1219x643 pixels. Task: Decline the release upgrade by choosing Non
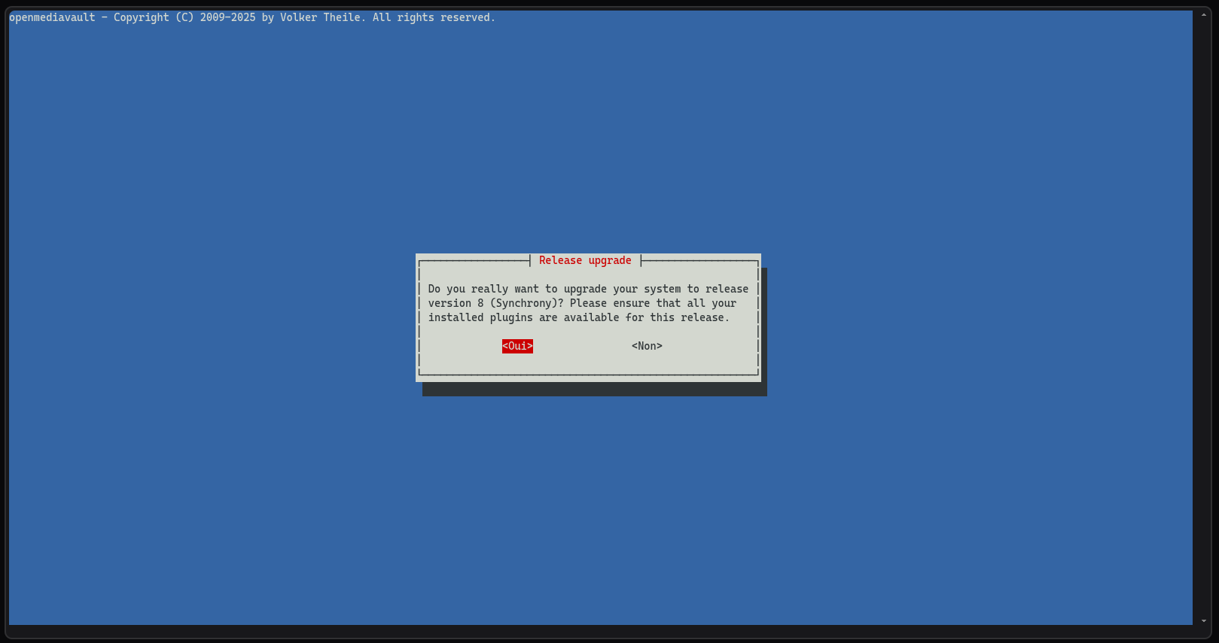tap(647, 346)
